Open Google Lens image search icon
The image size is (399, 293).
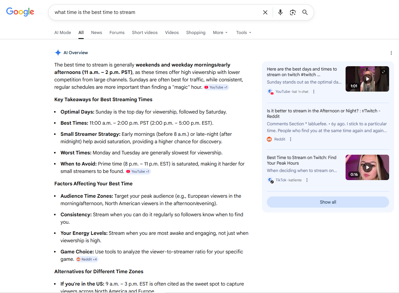(x=293, y=12)
